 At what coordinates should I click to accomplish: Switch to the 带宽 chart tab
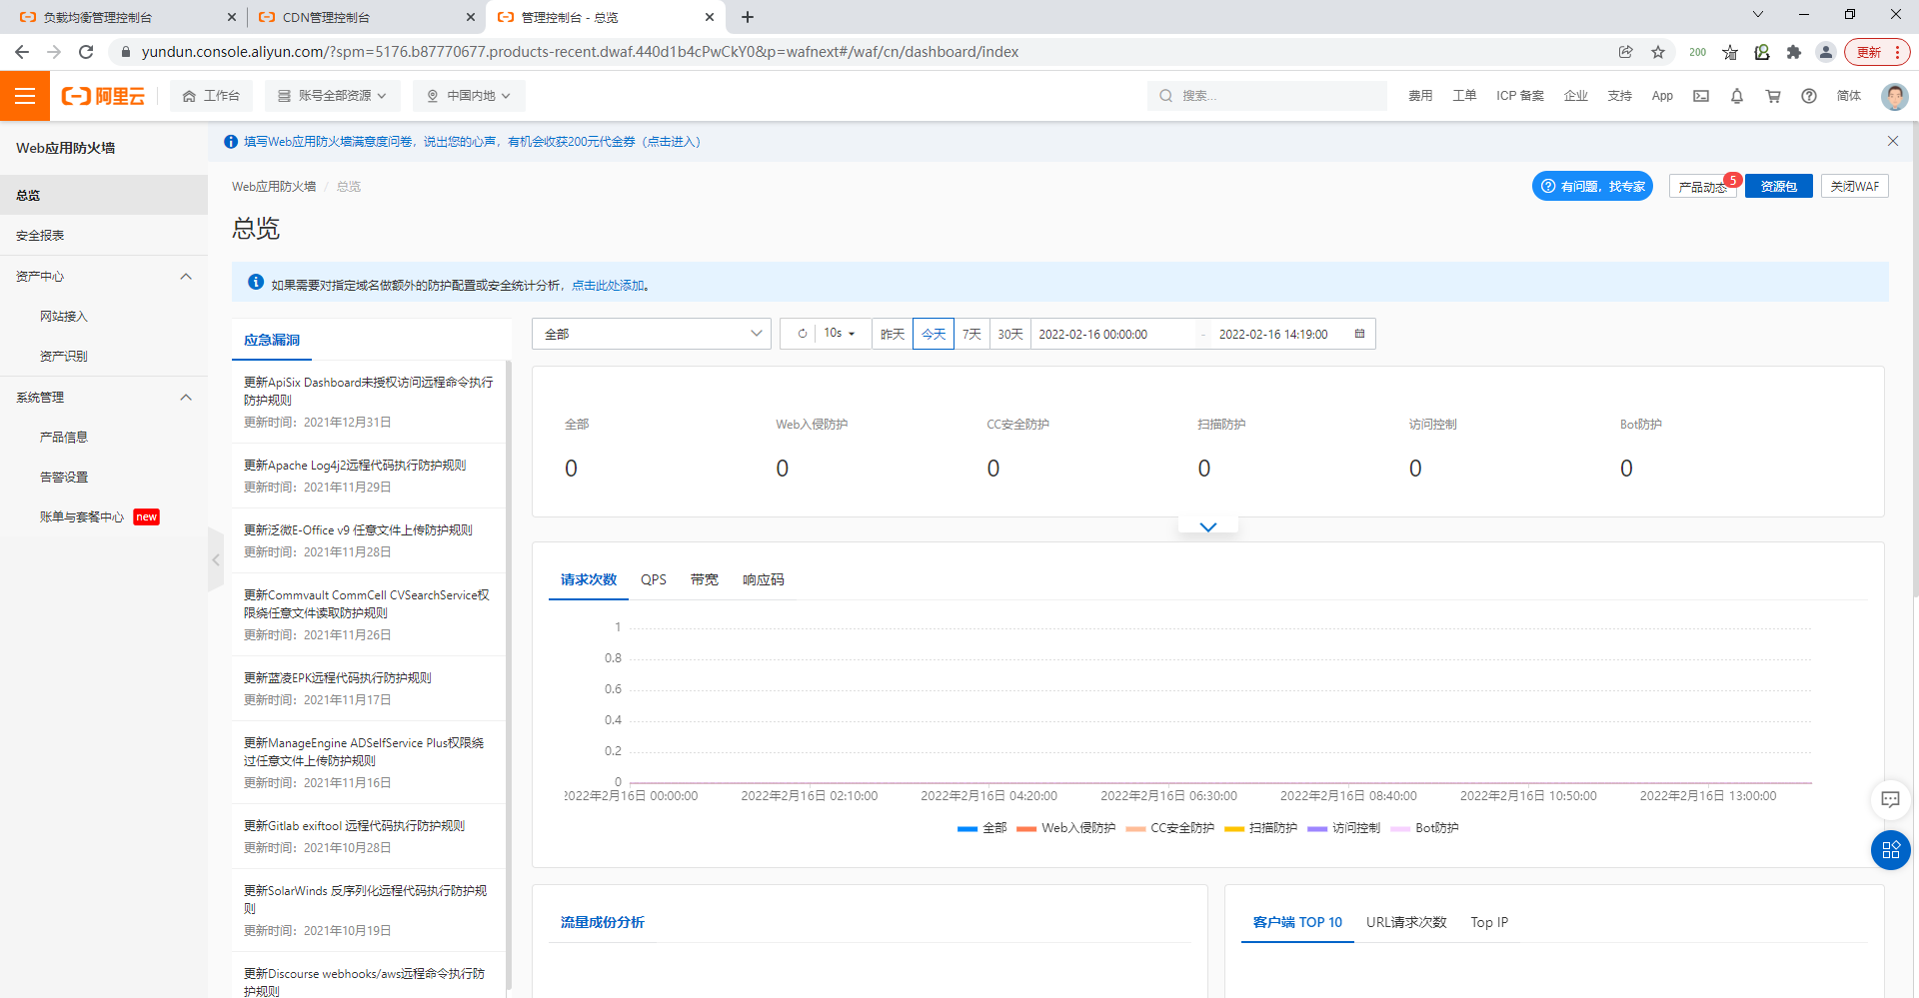[x=705, y=579]
